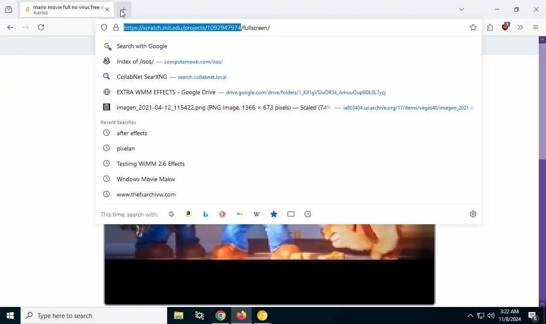Image resolution: width=546 pixels, height=324 pixels.
Task: Select recent search after effects
Action: [288, 133]
